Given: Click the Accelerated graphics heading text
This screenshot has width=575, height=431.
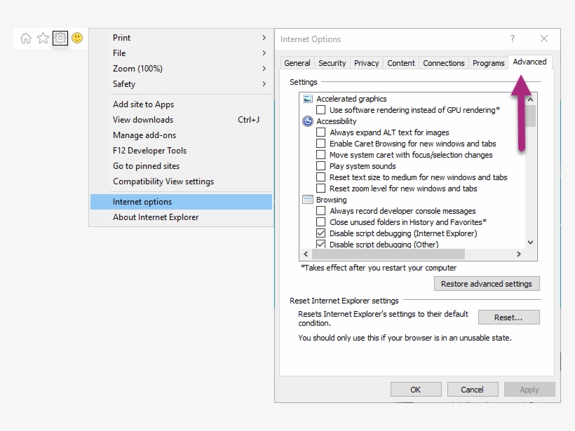Looking at the screenshot, I should tap(351, 99).
